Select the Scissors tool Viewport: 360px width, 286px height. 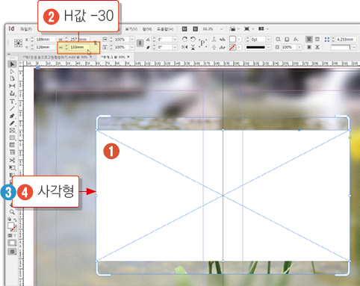coord(12,160)
